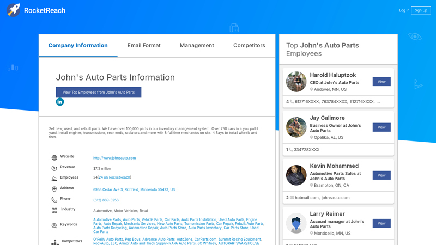Click the magnifier icon beside Keywords
Viewport: 436px width, 245px height.
54,225
